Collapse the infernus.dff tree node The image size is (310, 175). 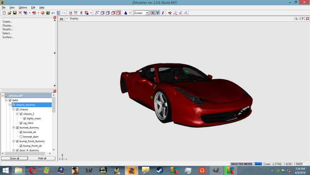tap(3, 96)
